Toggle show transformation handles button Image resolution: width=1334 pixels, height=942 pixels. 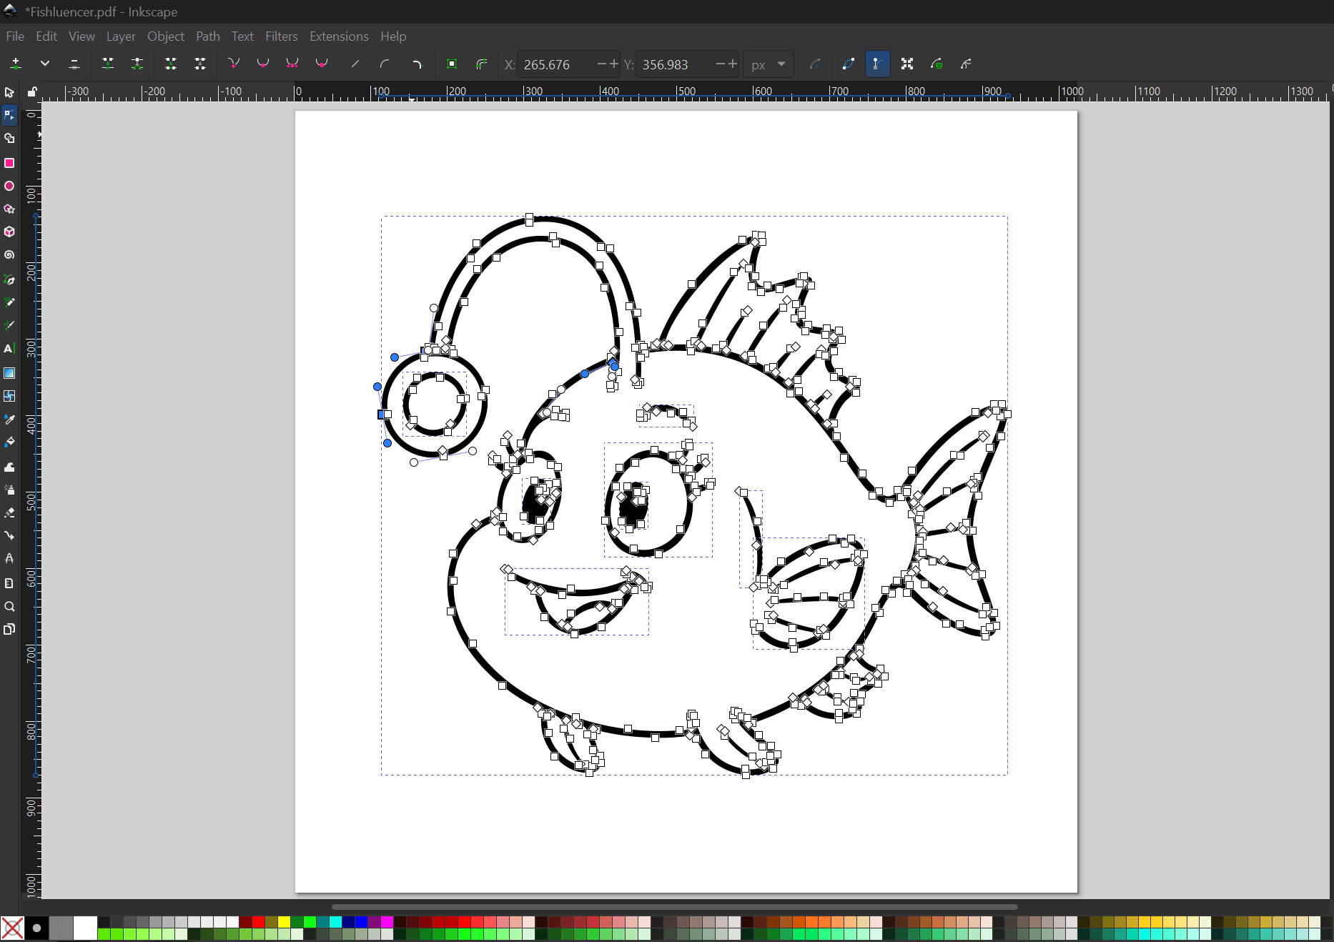pyautogui.click(x=907, y=64)
